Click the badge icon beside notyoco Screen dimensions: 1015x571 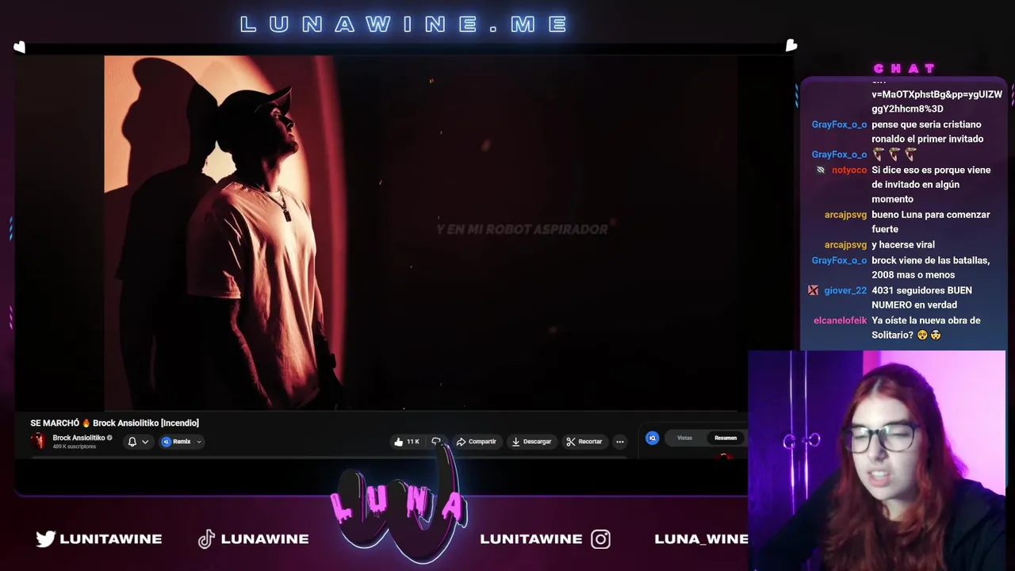coord(821,170)
